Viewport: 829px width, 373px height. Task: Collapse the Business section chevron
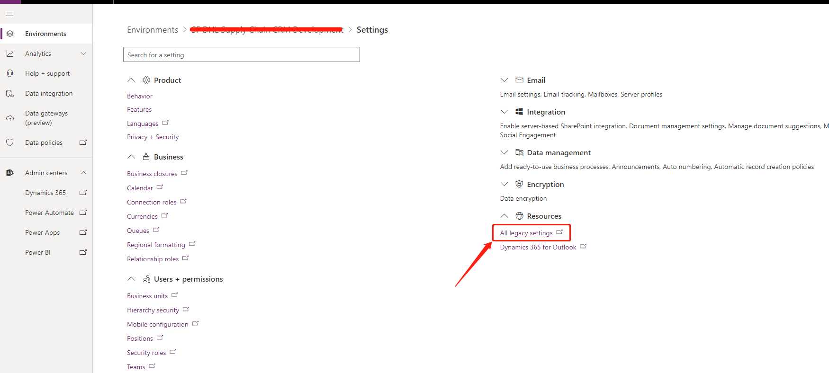pos(131,157)
